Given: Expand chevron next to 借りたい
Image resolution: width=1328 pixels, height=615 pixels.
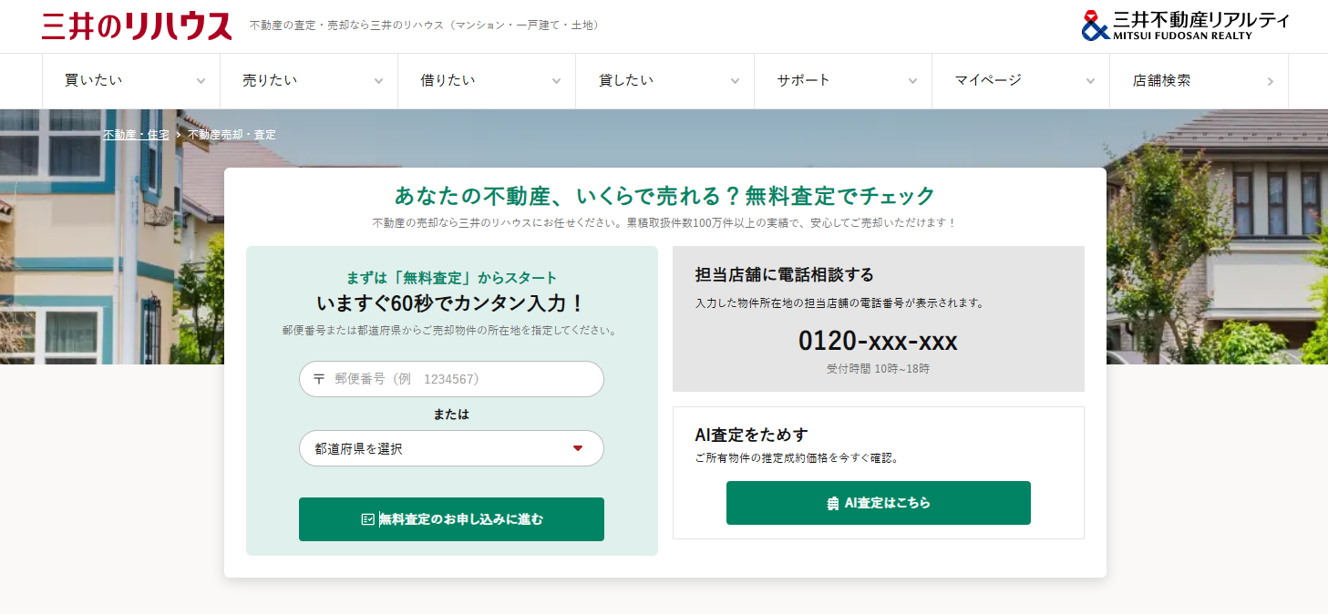Looking at the screenshot, I should (x=556, y=81).
